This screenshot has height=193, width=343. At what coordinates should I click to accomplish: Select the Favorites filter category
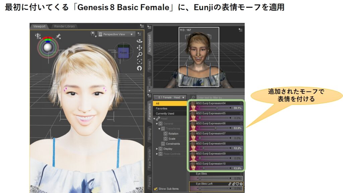161,109
